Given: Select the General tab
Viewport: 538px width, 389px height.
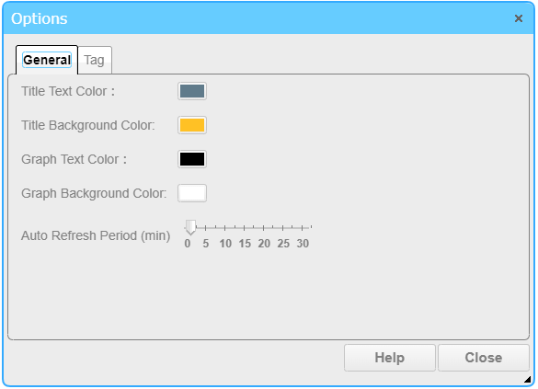Looking at the screenshot, I should 47,60.
